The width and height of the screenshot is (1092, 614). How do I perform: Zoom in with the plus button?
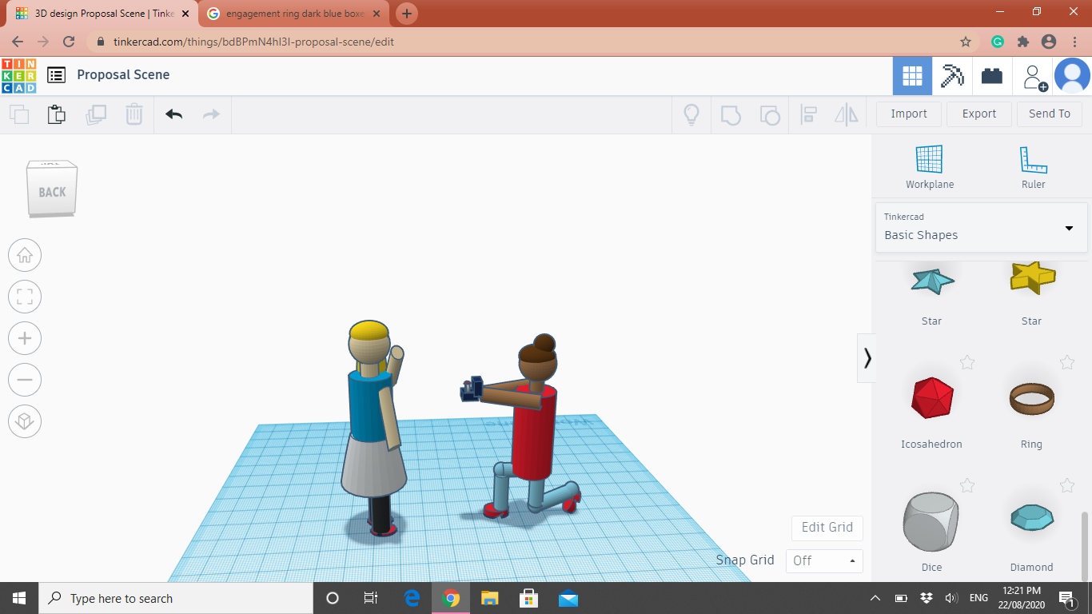pyautogui.click(x=25, y=338)
